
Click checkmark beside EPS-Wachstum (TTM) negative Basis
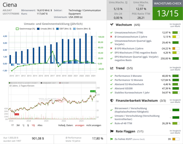point(111,53)
